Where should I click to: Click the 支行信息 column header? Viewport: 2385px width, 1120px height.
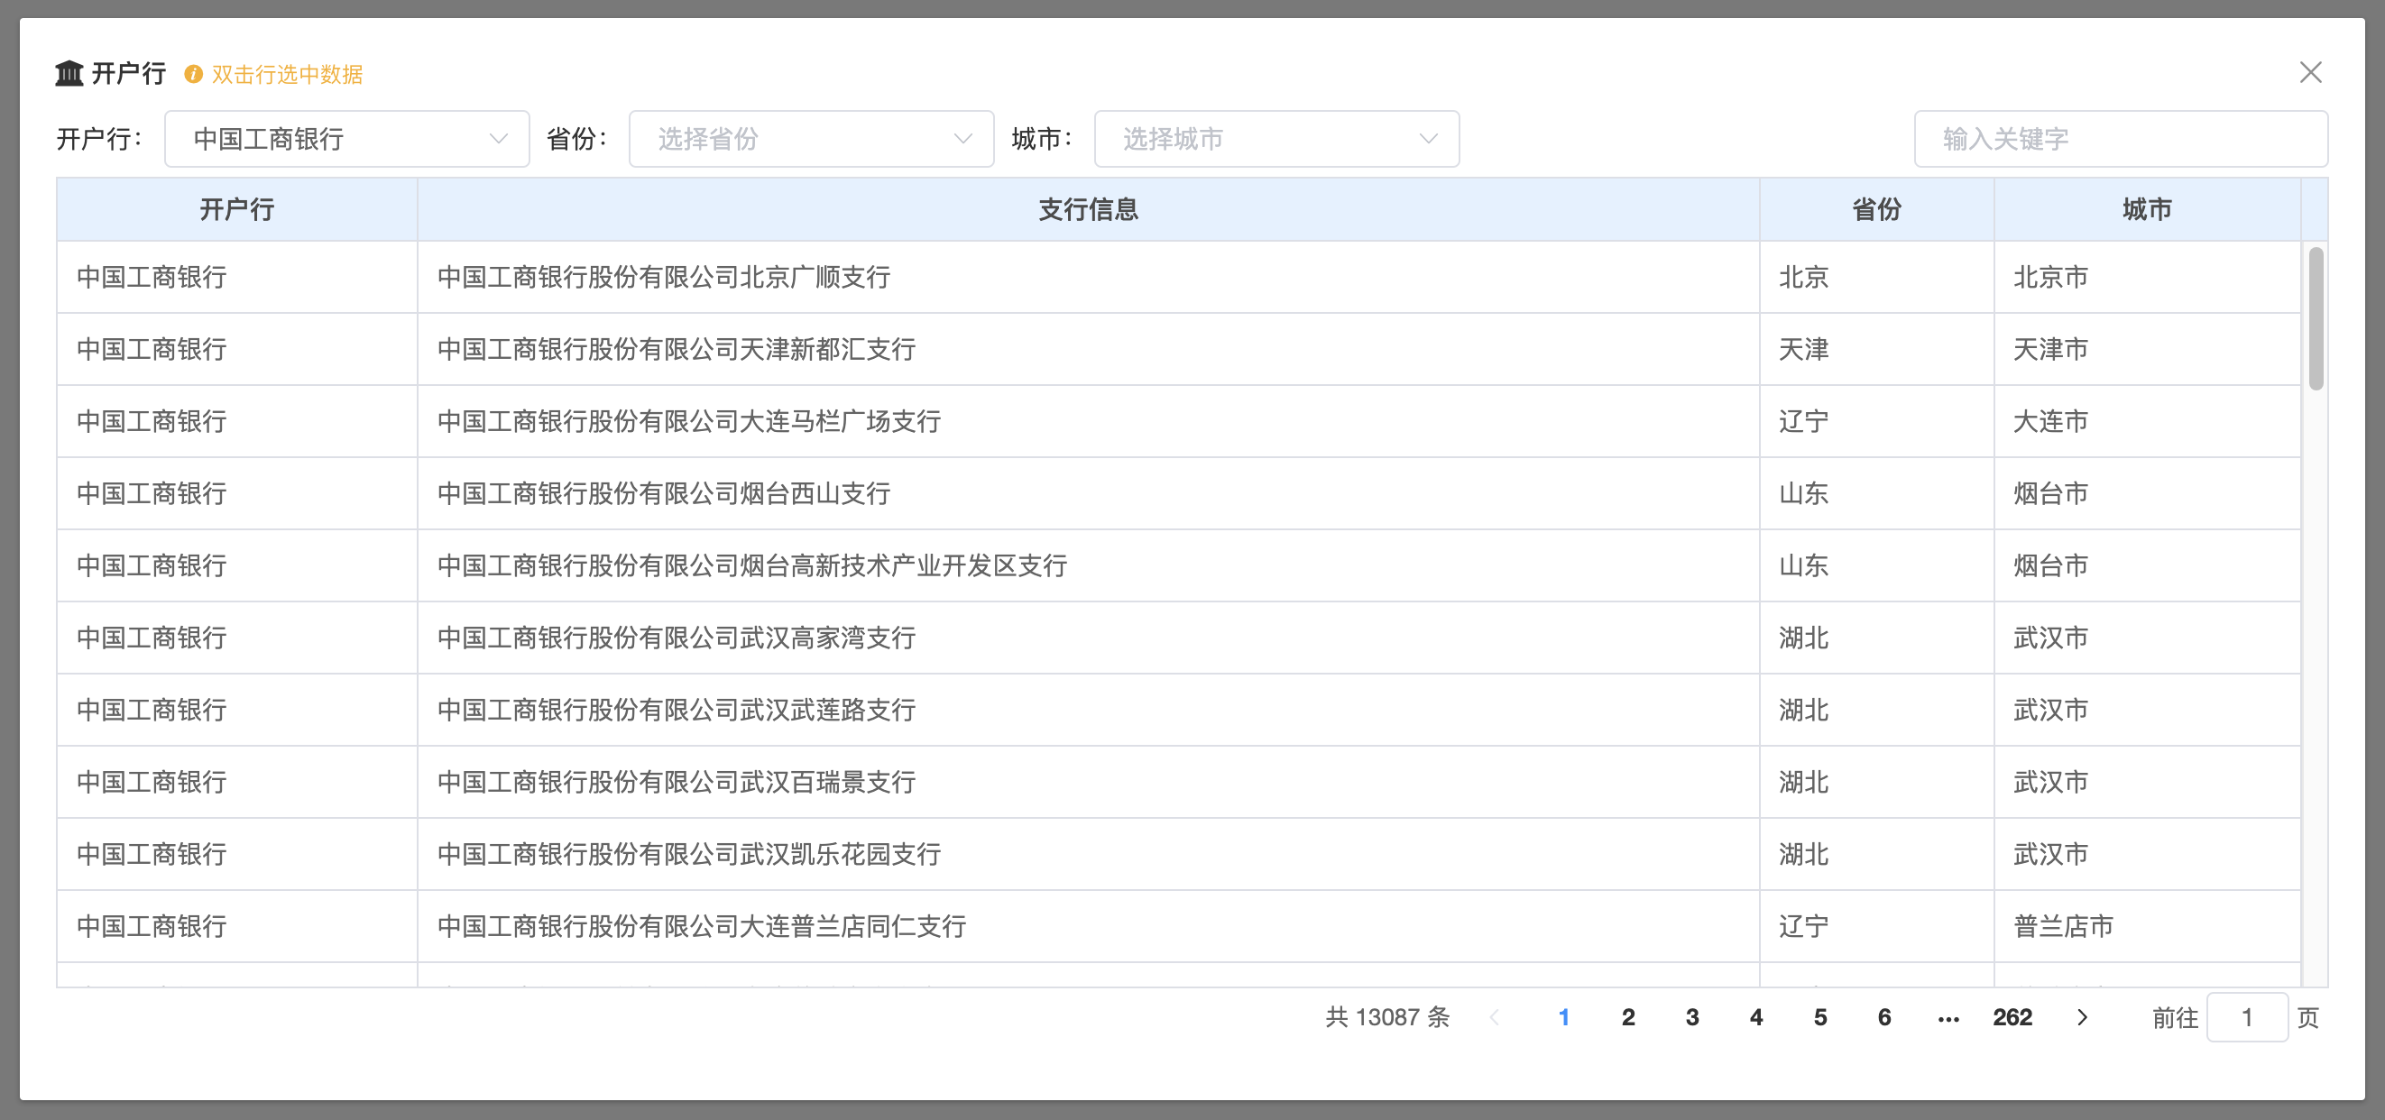click(1088, 209)
